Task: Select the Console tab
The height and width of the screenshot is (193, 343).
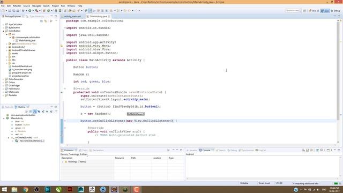Action: pos(206,150)
